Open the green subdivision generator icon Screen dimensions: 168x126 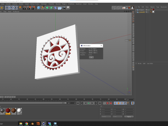[x=47, y=8]
